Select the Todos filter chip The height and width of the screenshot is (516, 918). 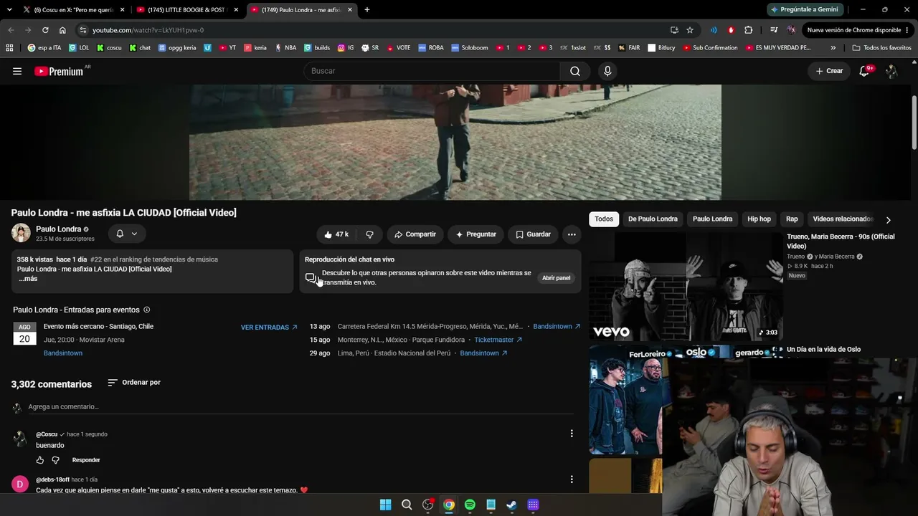[x=604, y=219]
